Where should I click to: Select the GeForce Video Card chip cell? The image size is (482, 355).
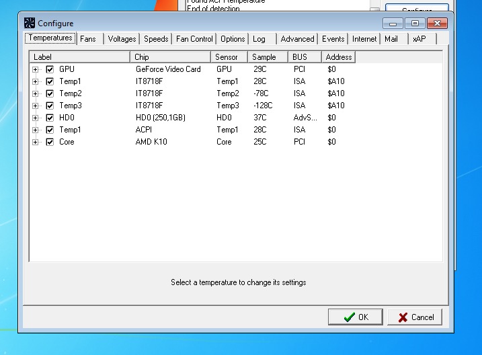coord(168,69)
